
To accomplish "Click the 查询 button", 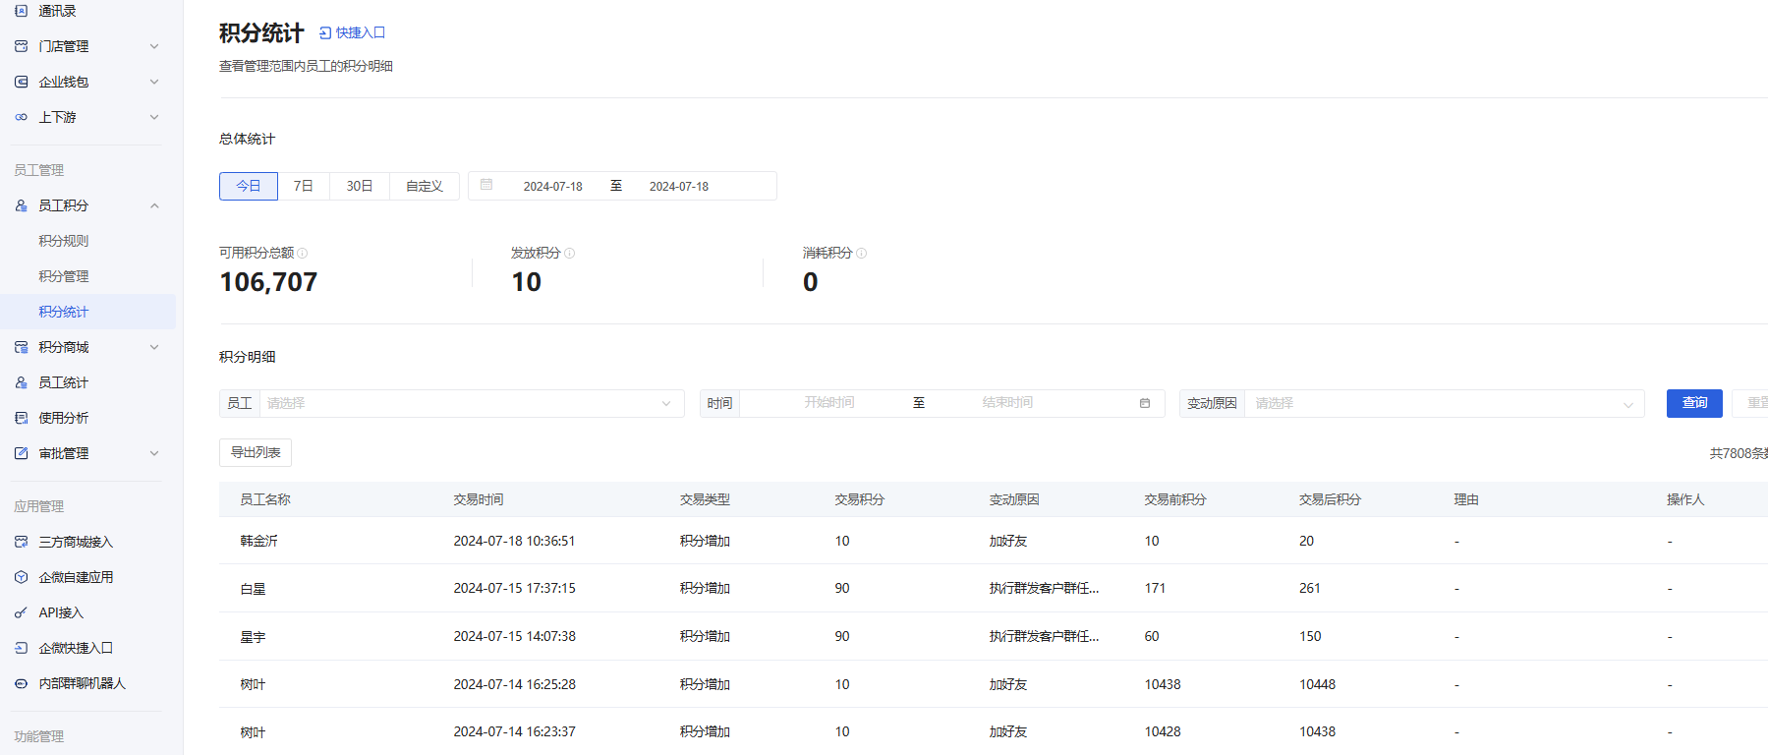I will [x=1694, y=403].
